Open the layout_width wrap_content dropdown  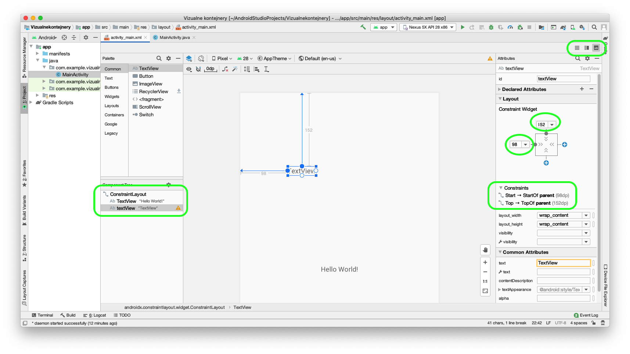[586, 215]
